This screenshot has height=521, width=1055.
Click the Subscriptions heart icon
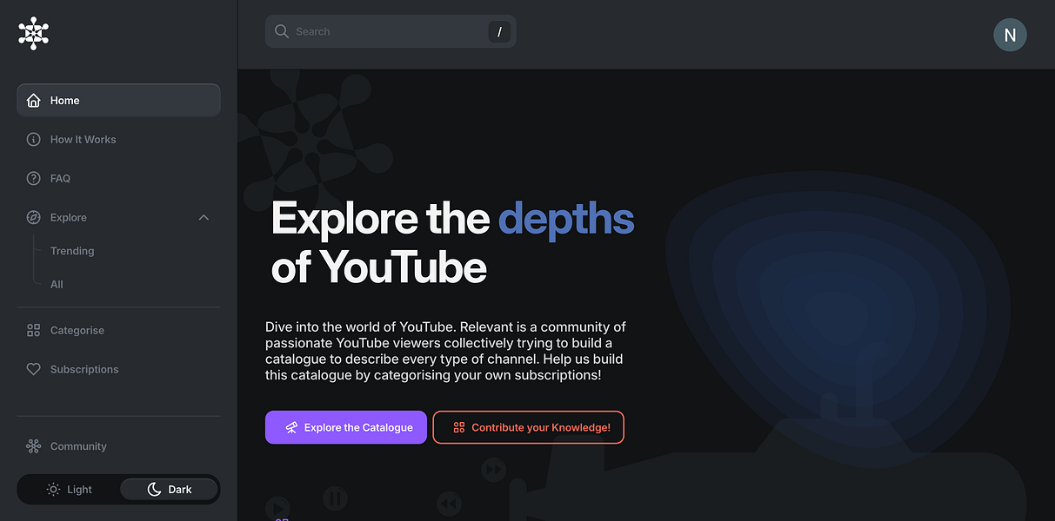tap(33, 369)
